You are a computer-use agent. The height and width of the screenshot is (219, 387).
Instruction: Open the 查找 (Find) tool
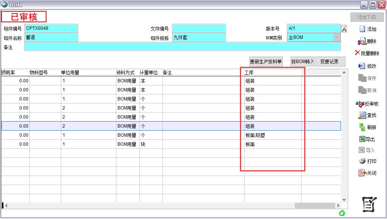(x=367, y=115)
